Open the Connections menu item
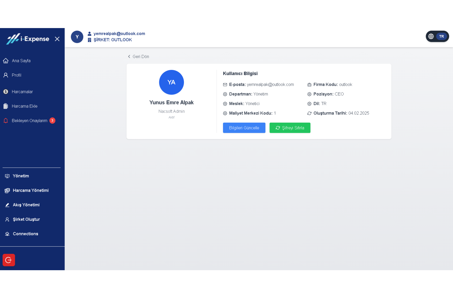The image size is (453, 298). [x=25, y=234]
